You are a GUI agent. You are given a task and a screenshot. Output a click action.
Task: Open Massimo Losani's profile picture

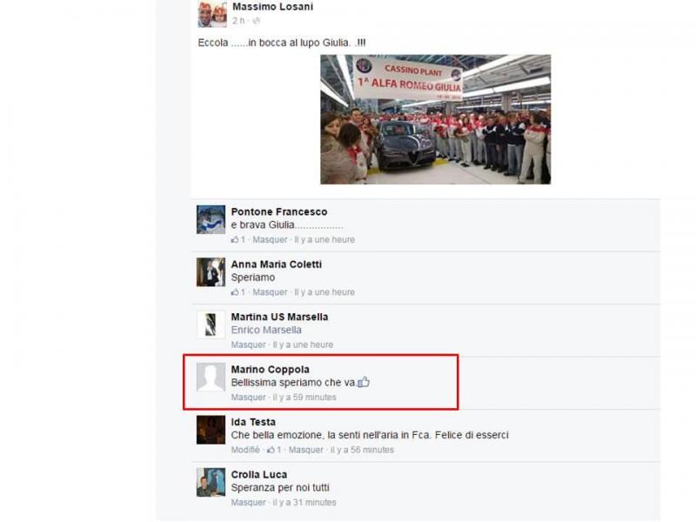point(212,13)
